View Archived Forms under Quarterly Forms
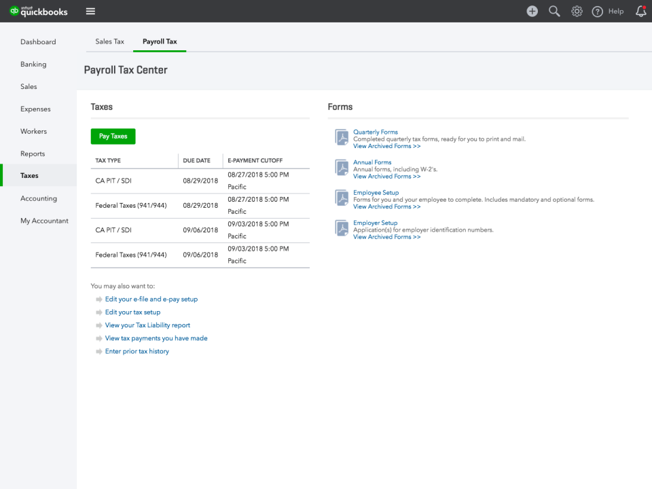Image resolution: width=652 pixels, height=489 pixels. tap(386, 145)
